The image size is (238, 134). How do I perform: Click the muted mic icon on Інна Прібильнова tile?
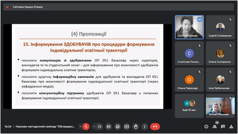click(x=231, y=72)
